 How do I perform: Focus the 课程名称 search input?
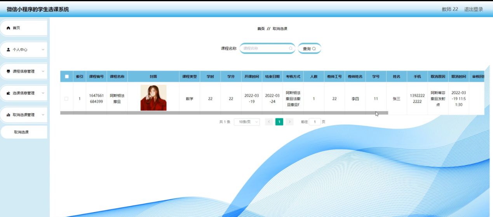(x=267, y=49)
